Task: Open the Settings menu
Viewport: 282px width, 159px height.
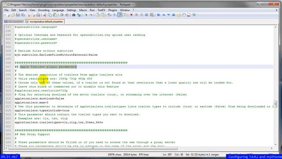Action: click(71, 10)
